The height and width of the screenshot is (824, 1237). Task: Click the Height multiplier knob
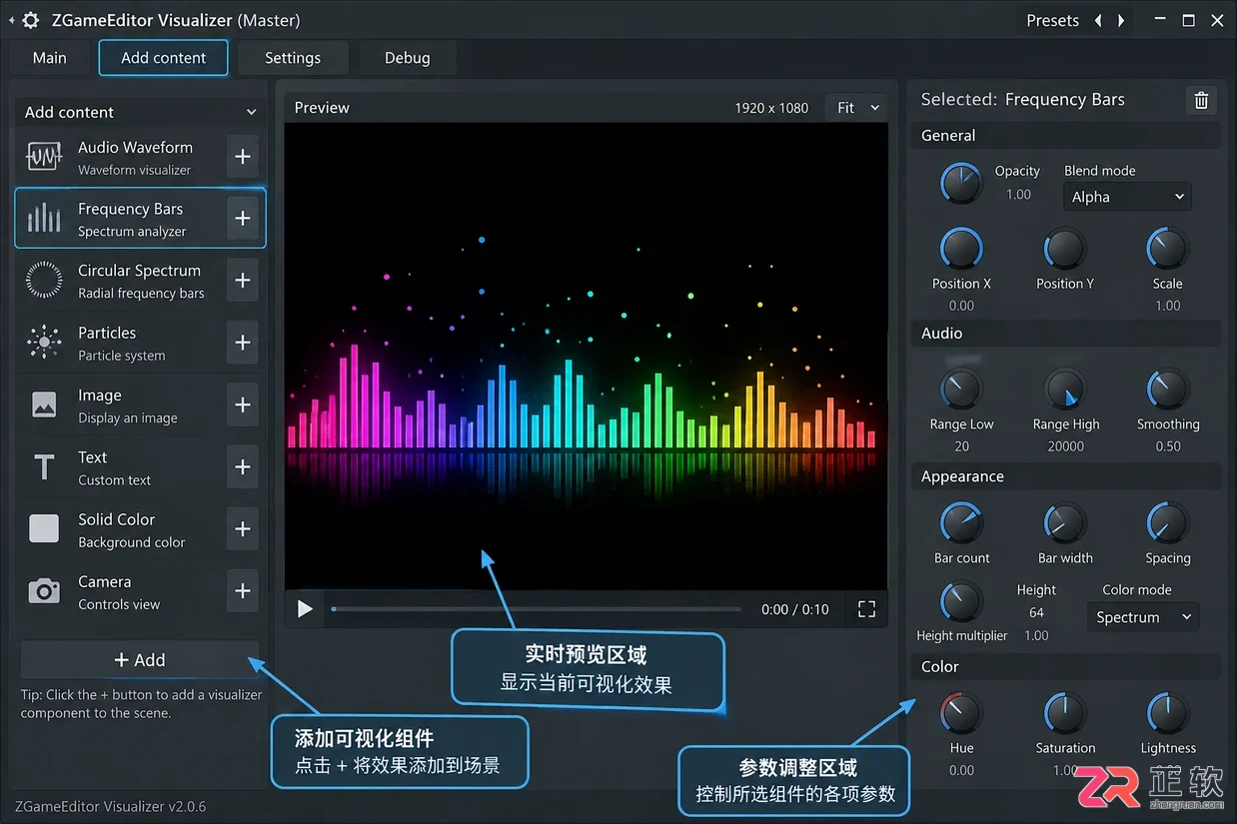[x=961, y=602]
